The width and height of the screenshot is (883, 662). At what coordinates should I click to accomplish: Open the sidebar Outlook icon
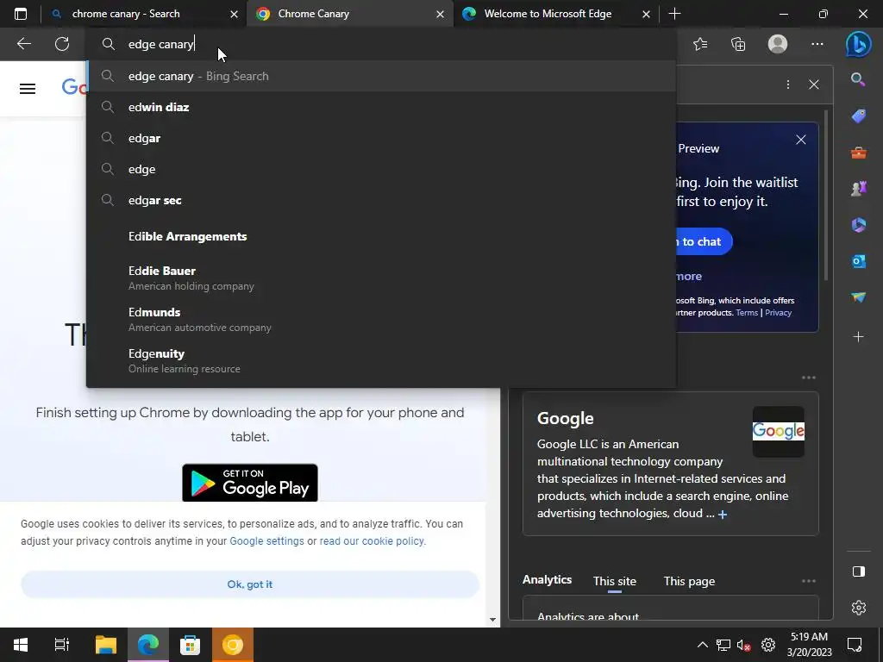click(858, 261)
